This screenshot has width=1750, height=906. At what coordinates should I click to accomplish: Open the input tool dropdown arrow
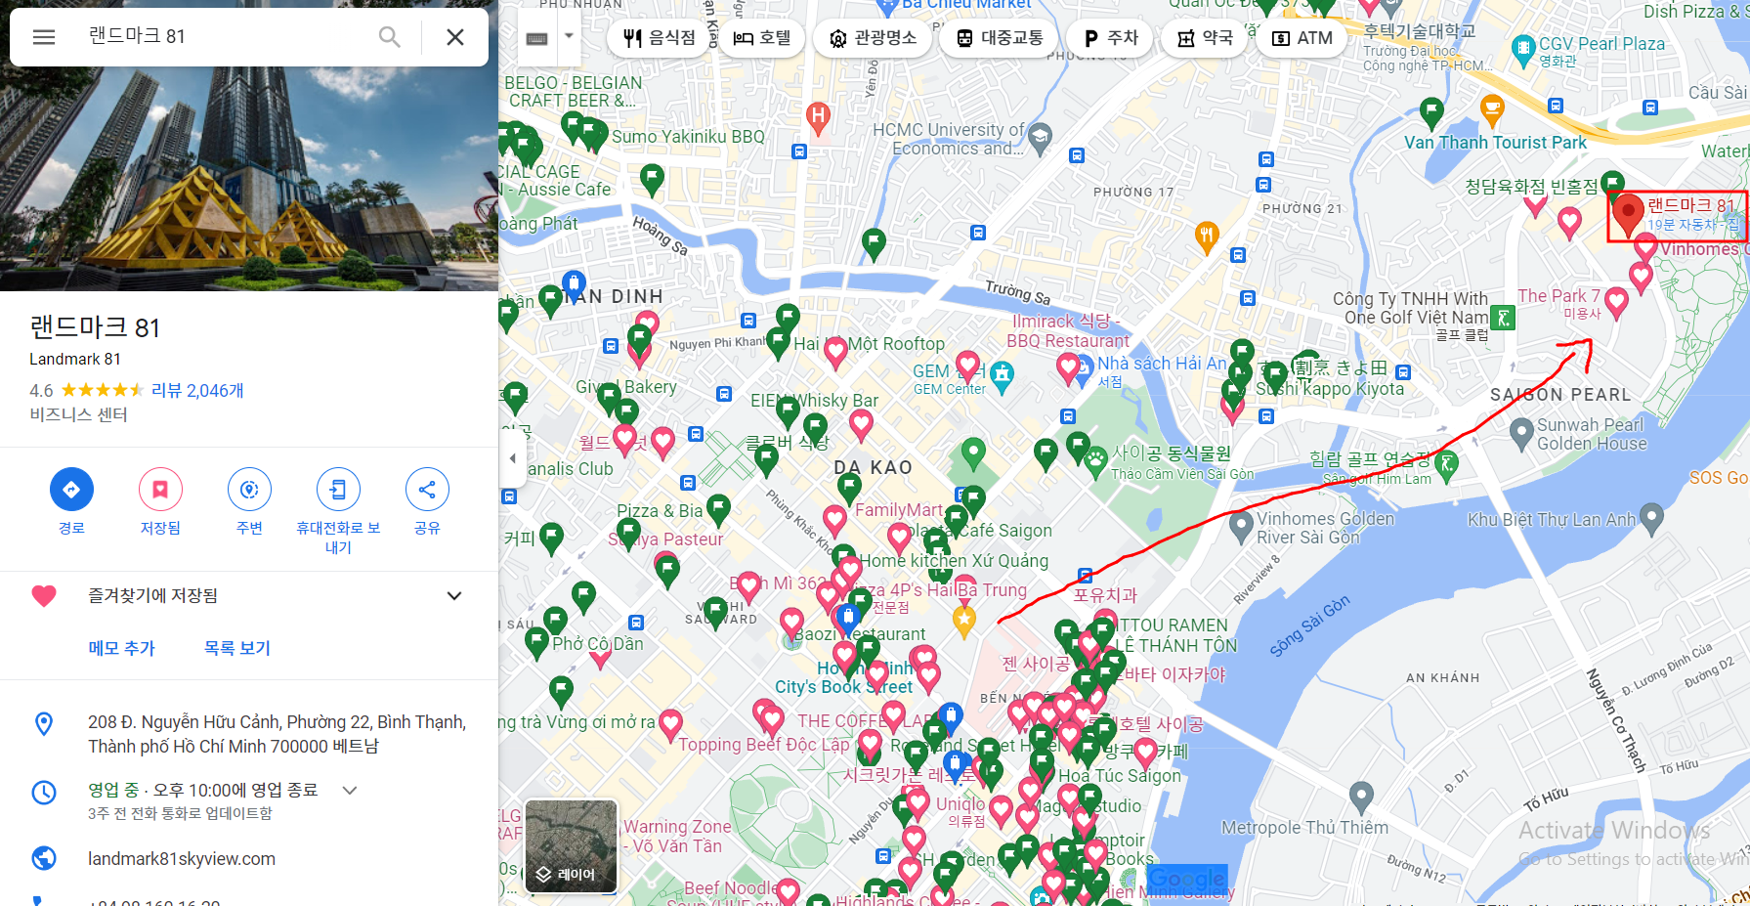569,37
